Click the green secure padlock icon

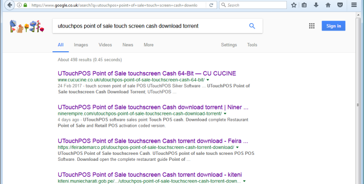tap(25, 5)
